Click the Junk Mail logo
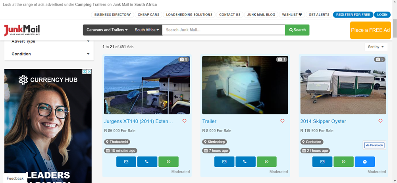The width and height of the screenshot is (397, 183). (x=22, y=30)
